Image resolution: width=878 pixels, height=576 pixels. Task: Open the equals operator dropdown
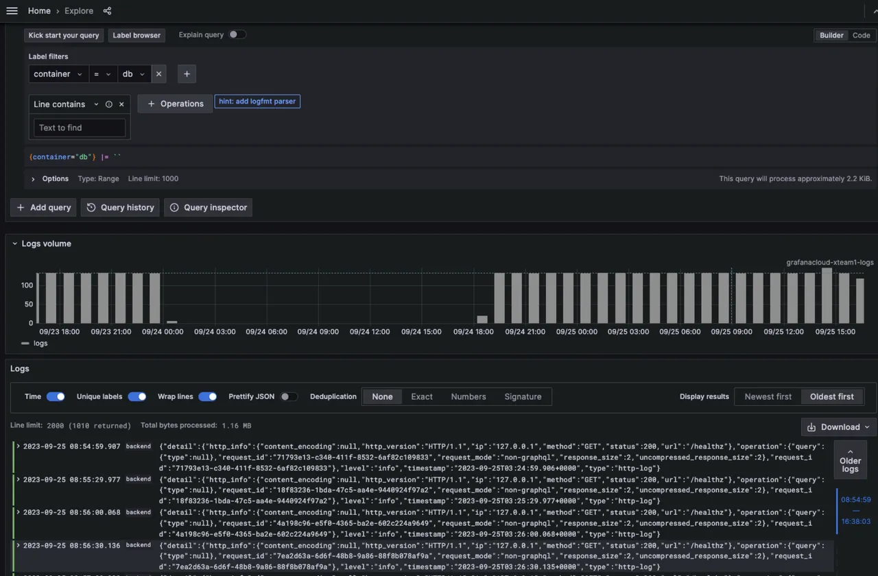[x=102, y=74]
